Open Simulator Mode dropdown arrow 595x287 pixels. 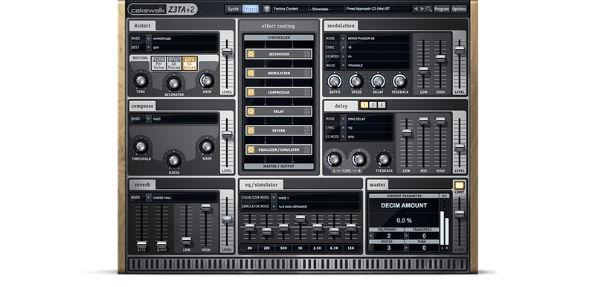(274, 207)
